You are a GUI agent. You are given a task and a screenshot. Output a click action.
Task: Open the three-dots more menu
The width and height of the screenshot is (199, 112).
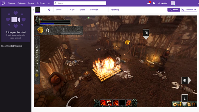click(49, 3)
